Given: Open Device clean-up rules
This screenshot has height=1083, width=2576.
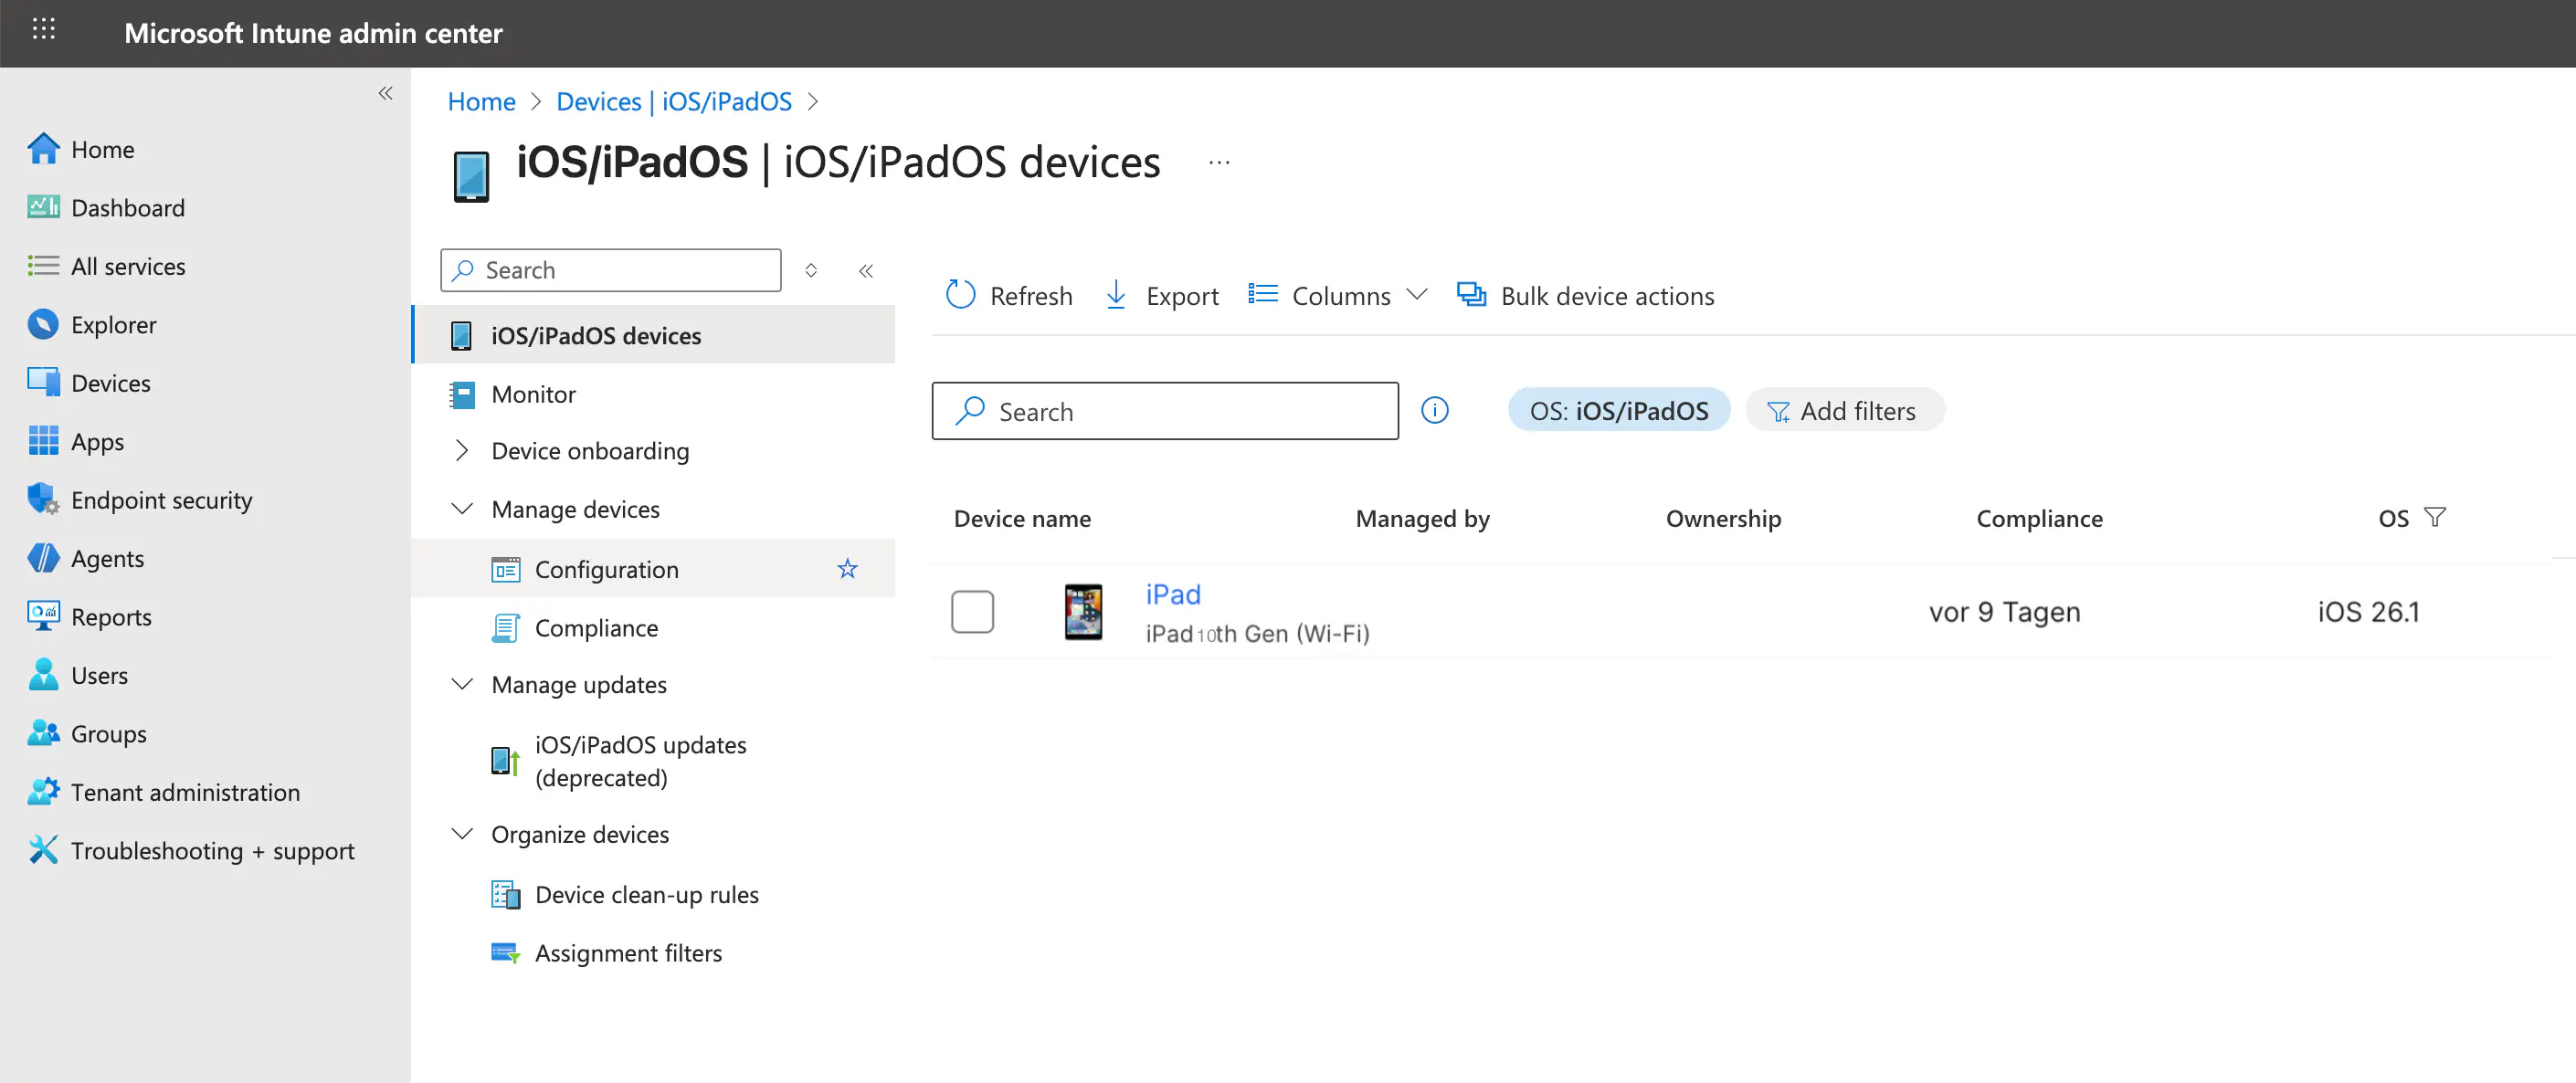Looking at the screenshot, I should coord(646,894).
